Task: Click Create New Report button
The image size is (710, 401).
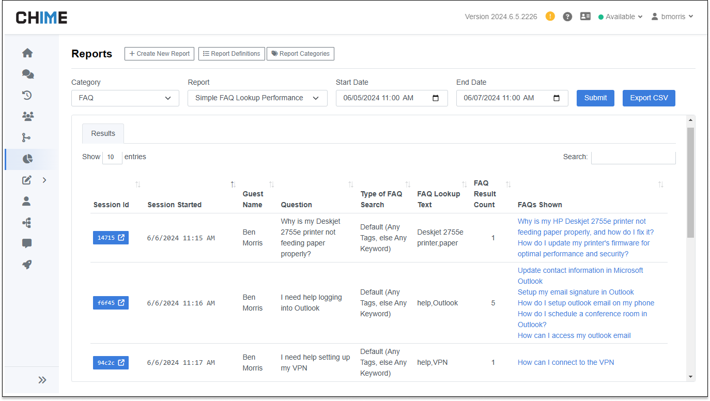Action: click(x=159, y=54)
